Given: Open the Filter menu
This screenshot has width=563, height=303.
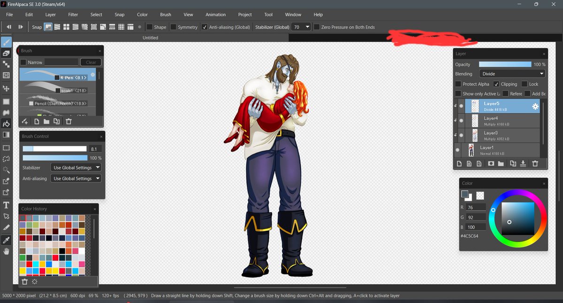Looking at the screenshot, I should coord(73,15).
